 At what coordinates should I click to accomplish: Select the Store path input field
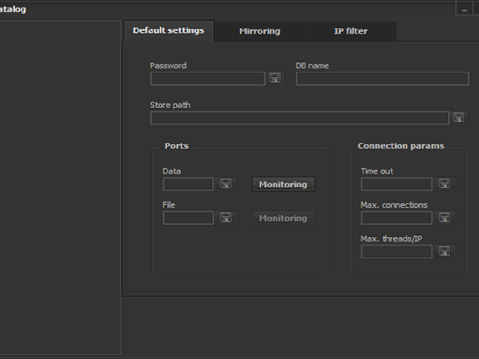(299, 118)
